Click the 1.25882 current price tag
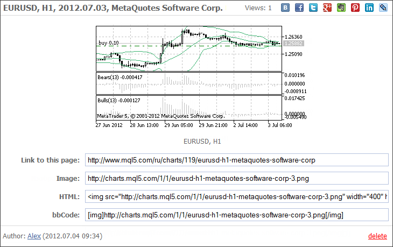 tap(293, 44)
